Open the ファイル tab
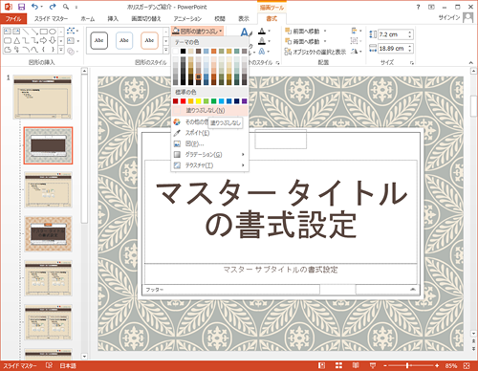Viewport: 478px width, 371px height. [x=13, y=19]
